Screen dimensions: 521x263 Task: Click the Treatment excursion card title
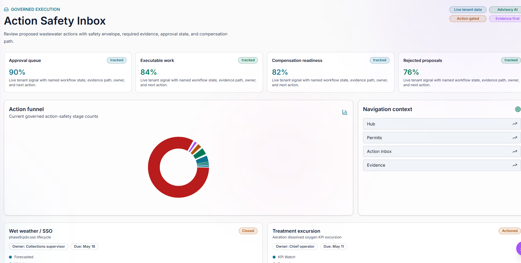296,231
